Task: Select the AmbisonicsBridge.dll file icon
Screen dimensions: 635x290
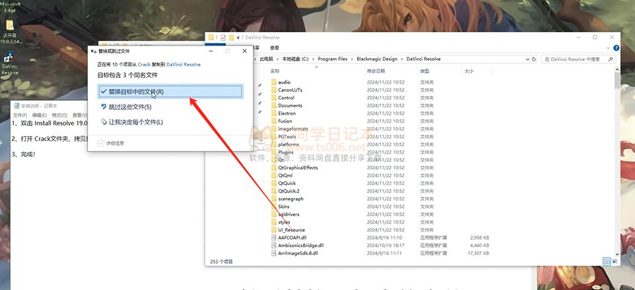Action: tap(274, 245)
